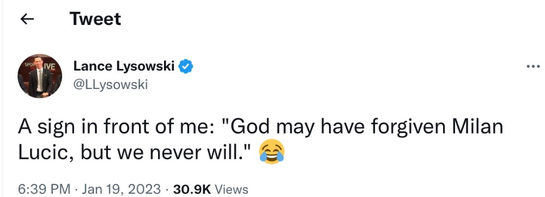The height and width of the screenshot is (197, 545).
Task: Click the Views label
Action: [232, 189]
